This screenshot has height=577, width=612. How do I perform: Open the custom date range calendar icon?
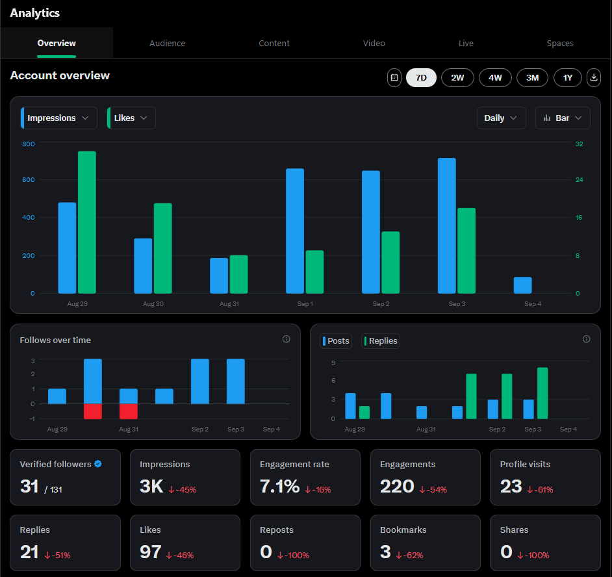pyautogui.click(x=394, y=78)
